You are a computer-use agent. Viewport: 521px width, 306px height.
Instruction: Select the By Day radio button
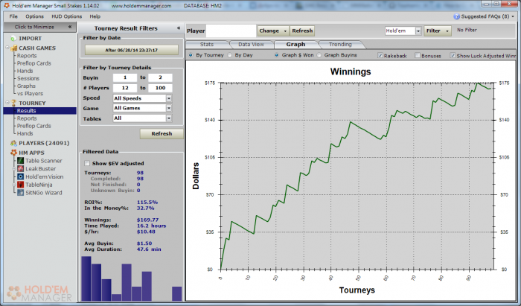(x=229, y=55)
